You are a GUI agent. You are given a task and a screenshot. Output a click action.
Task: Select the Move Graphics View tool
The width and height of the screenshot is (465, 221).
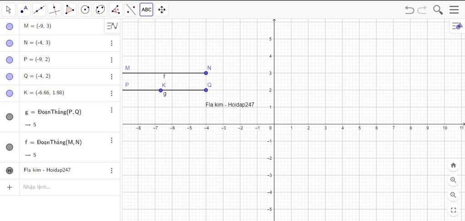coord(162,10)
